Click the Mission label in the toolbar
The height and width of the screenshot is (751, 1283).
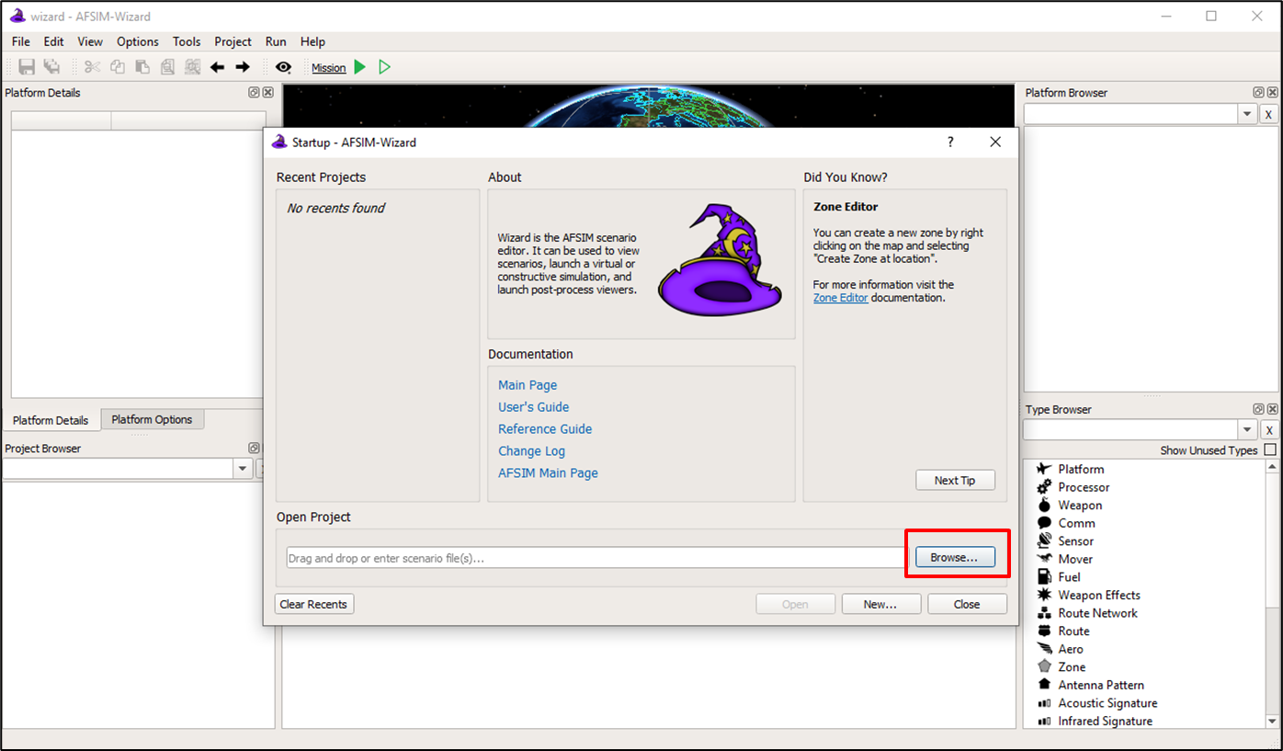tap(328, 68)
